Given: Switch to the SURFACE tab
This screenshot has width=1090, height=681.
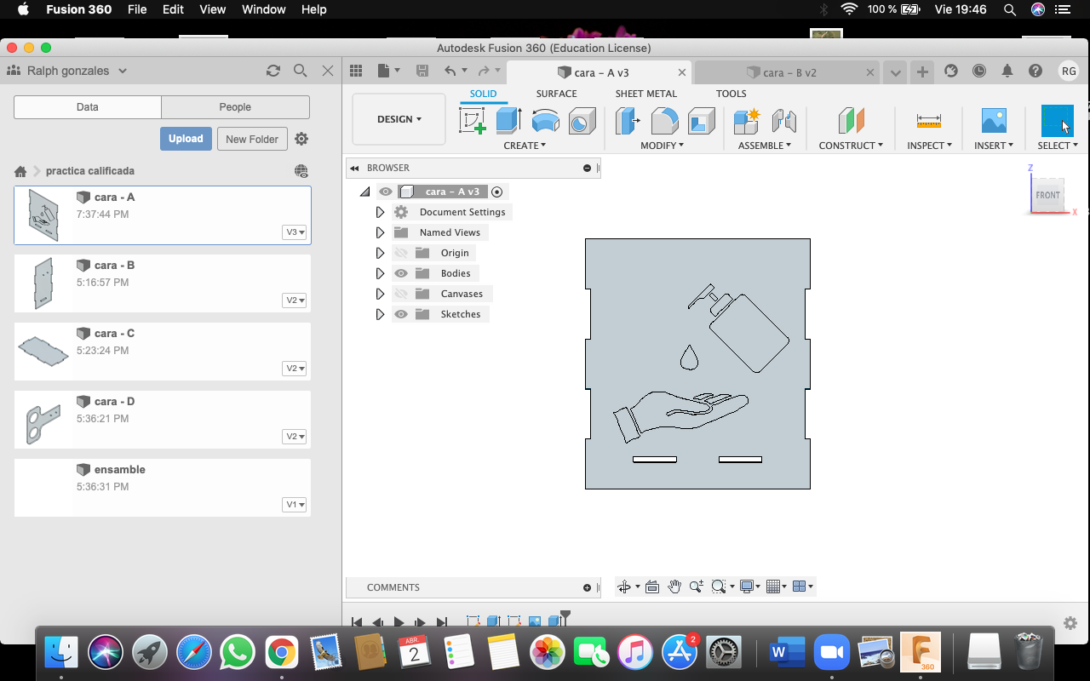Looking at the screenshot, I should (x=556, y=94).
